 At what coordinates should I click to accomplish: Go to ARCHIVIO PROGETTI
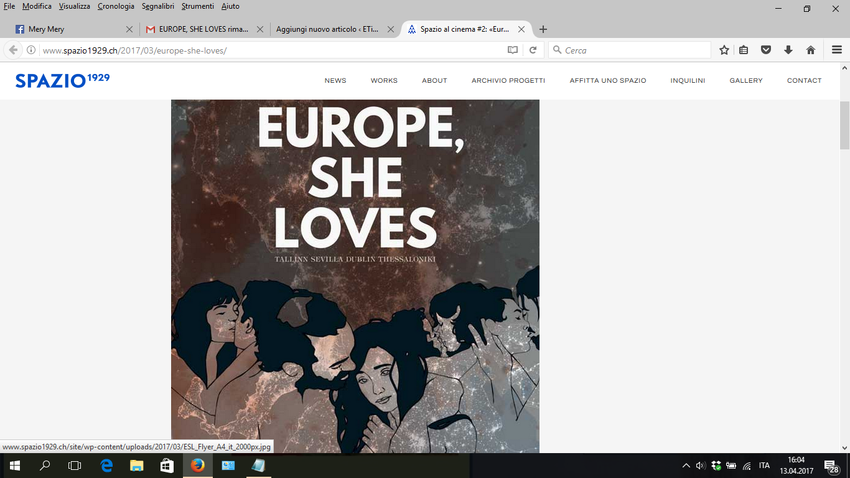coord(508,81)
